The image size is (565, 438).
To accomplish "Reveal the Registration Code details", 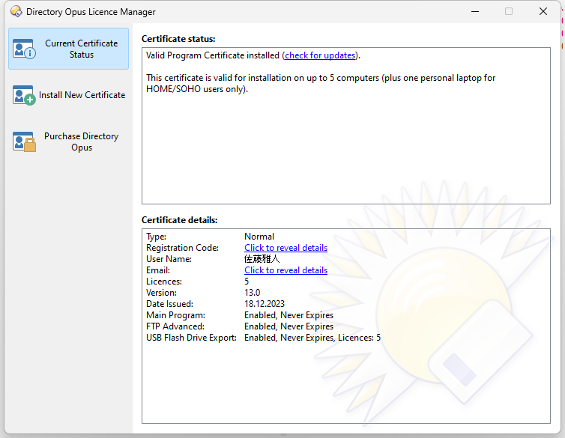I will tap(285, 248).
